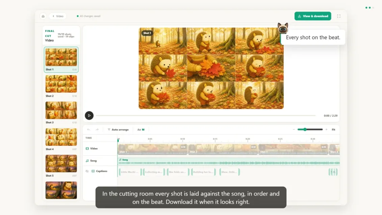382x215 pixels.
Task: Play the video preview
Action: click(89, 115)
